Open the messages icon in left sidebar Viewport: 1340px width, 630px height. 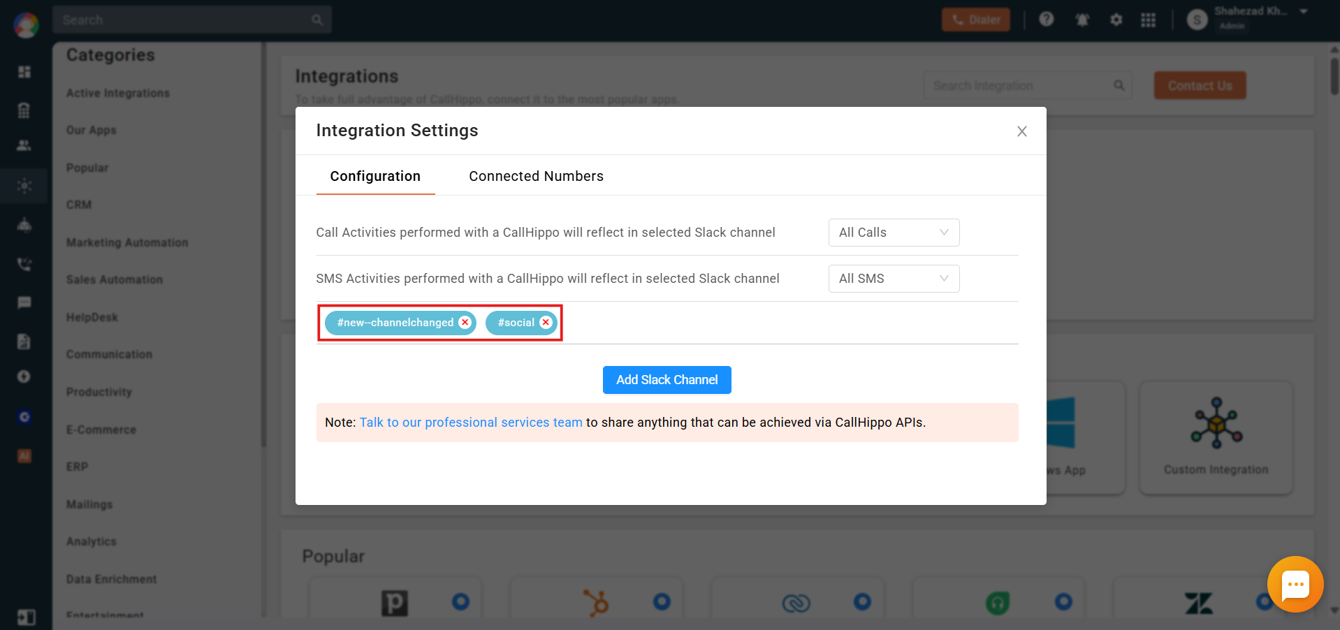point(24,302)
